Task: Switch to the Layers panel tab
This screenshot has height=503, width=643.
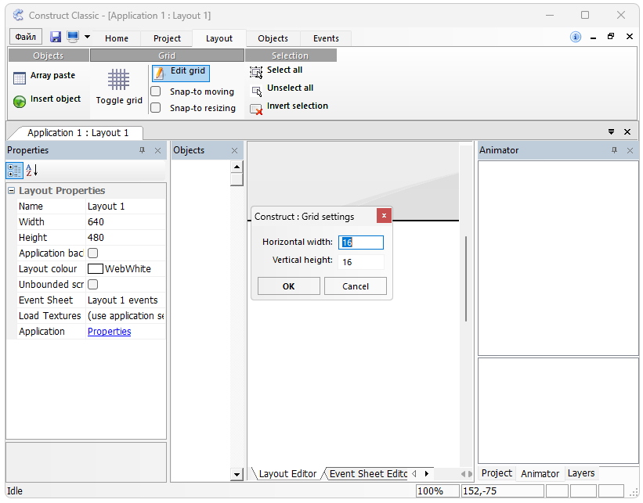Action: pos(580,473)
